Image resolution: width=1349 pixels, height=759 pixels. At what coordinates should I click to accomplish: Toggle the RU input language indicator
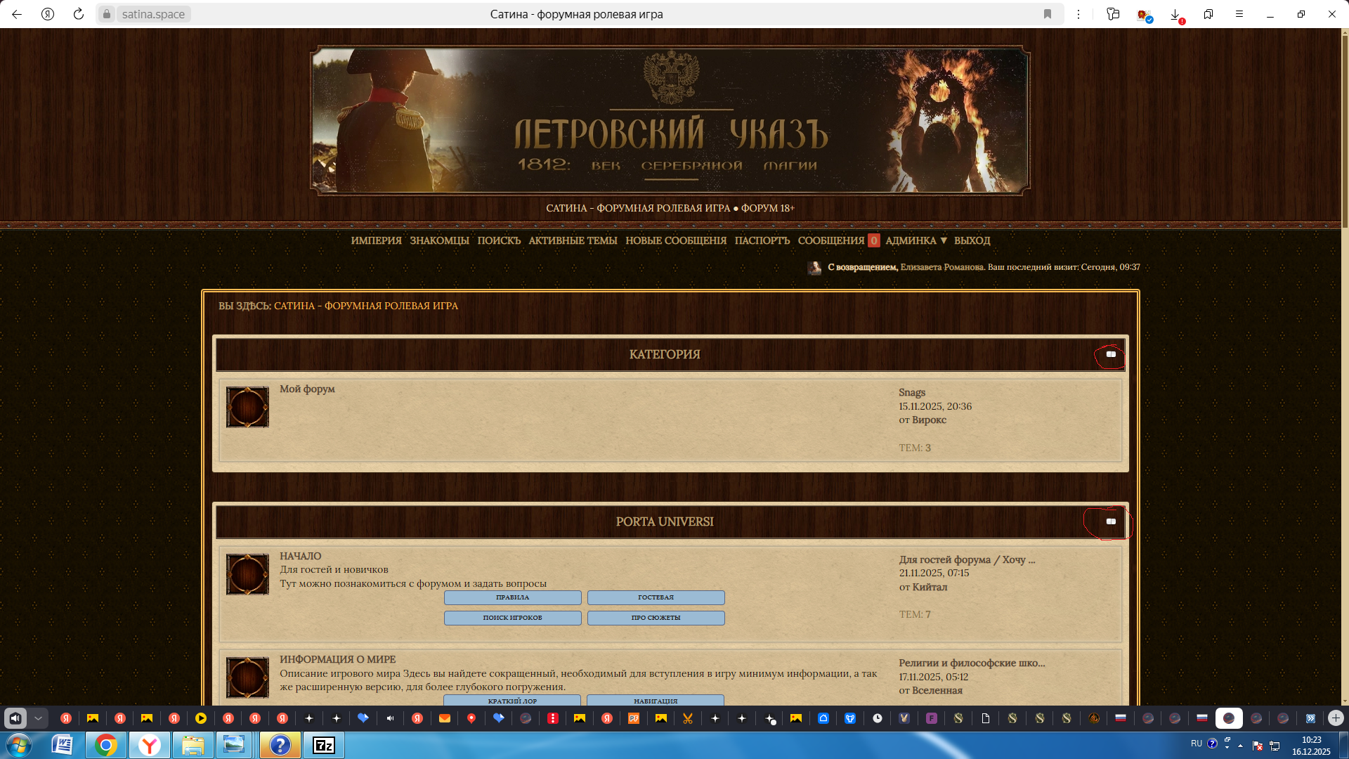click(x=1196, y=743)
